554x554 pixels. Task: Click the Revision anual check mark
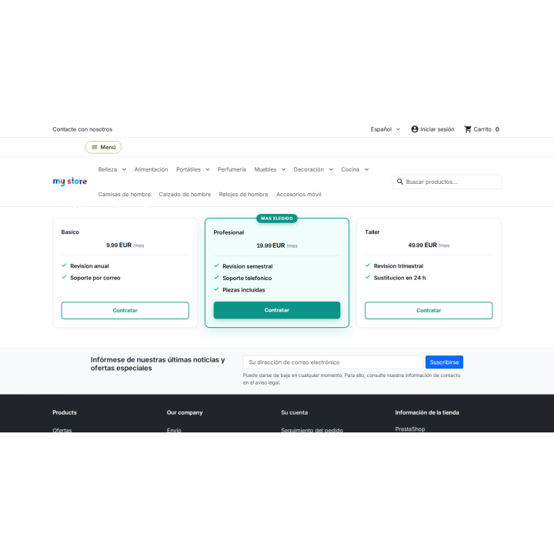point(64,265)
